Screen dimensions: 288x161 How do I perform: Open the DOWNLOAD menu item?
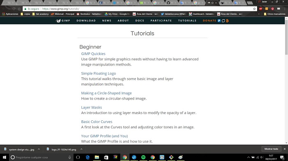tap(86, 20)
